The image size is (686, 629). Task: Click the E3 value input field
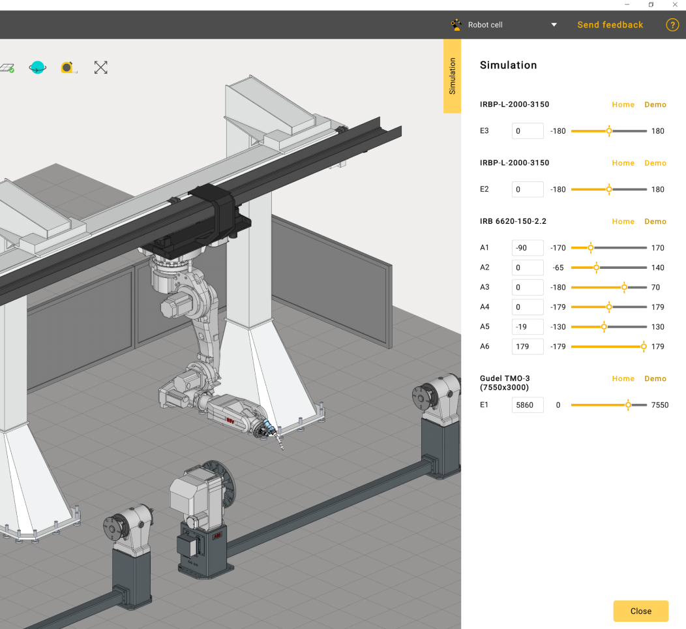[528, 131]
